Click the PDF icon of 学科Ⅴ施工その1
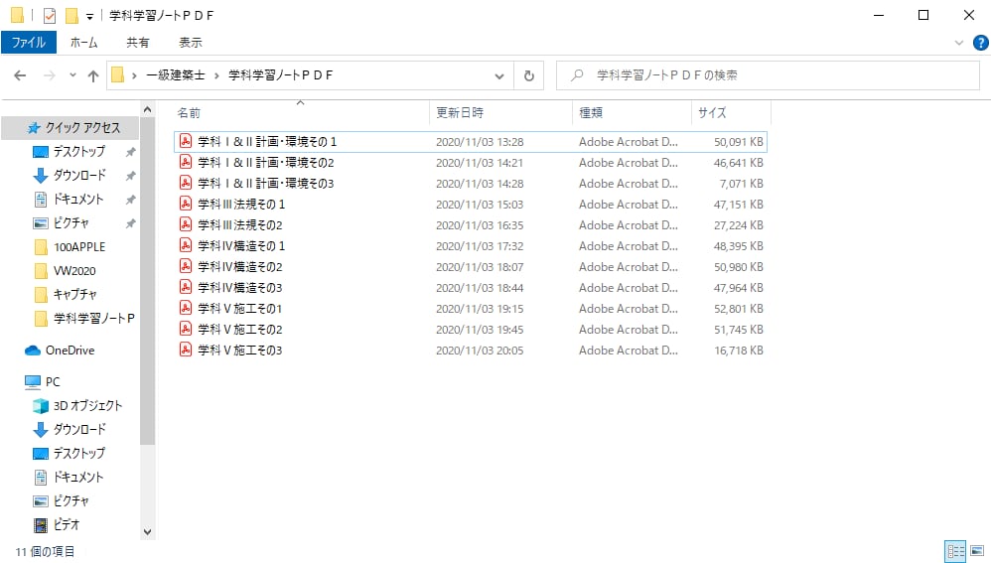The width and height of the screenshot is (991, 563). pyautogui.click(x=185, y=308)
